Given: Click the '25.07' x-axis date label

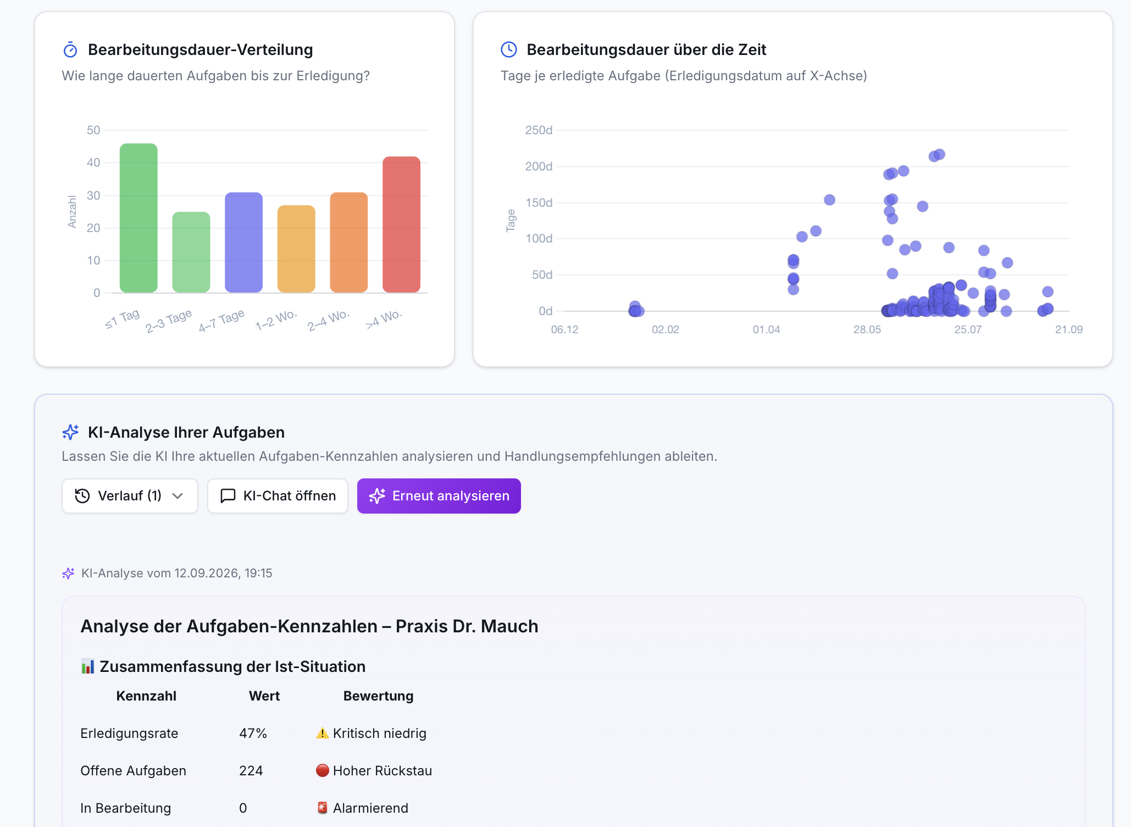Looking at the screenshot, I should click(x=968, y=329).
